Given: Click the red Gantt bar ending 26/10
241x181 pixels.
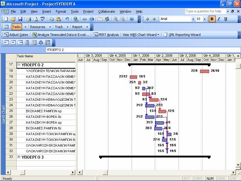Looking at the screenshot, I should (x=205, y=71).
